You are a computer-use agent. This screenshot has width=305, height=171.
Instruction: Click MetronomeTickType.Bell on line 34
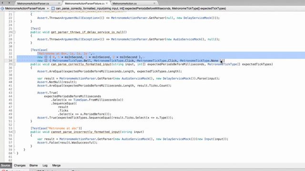(72, 61)
